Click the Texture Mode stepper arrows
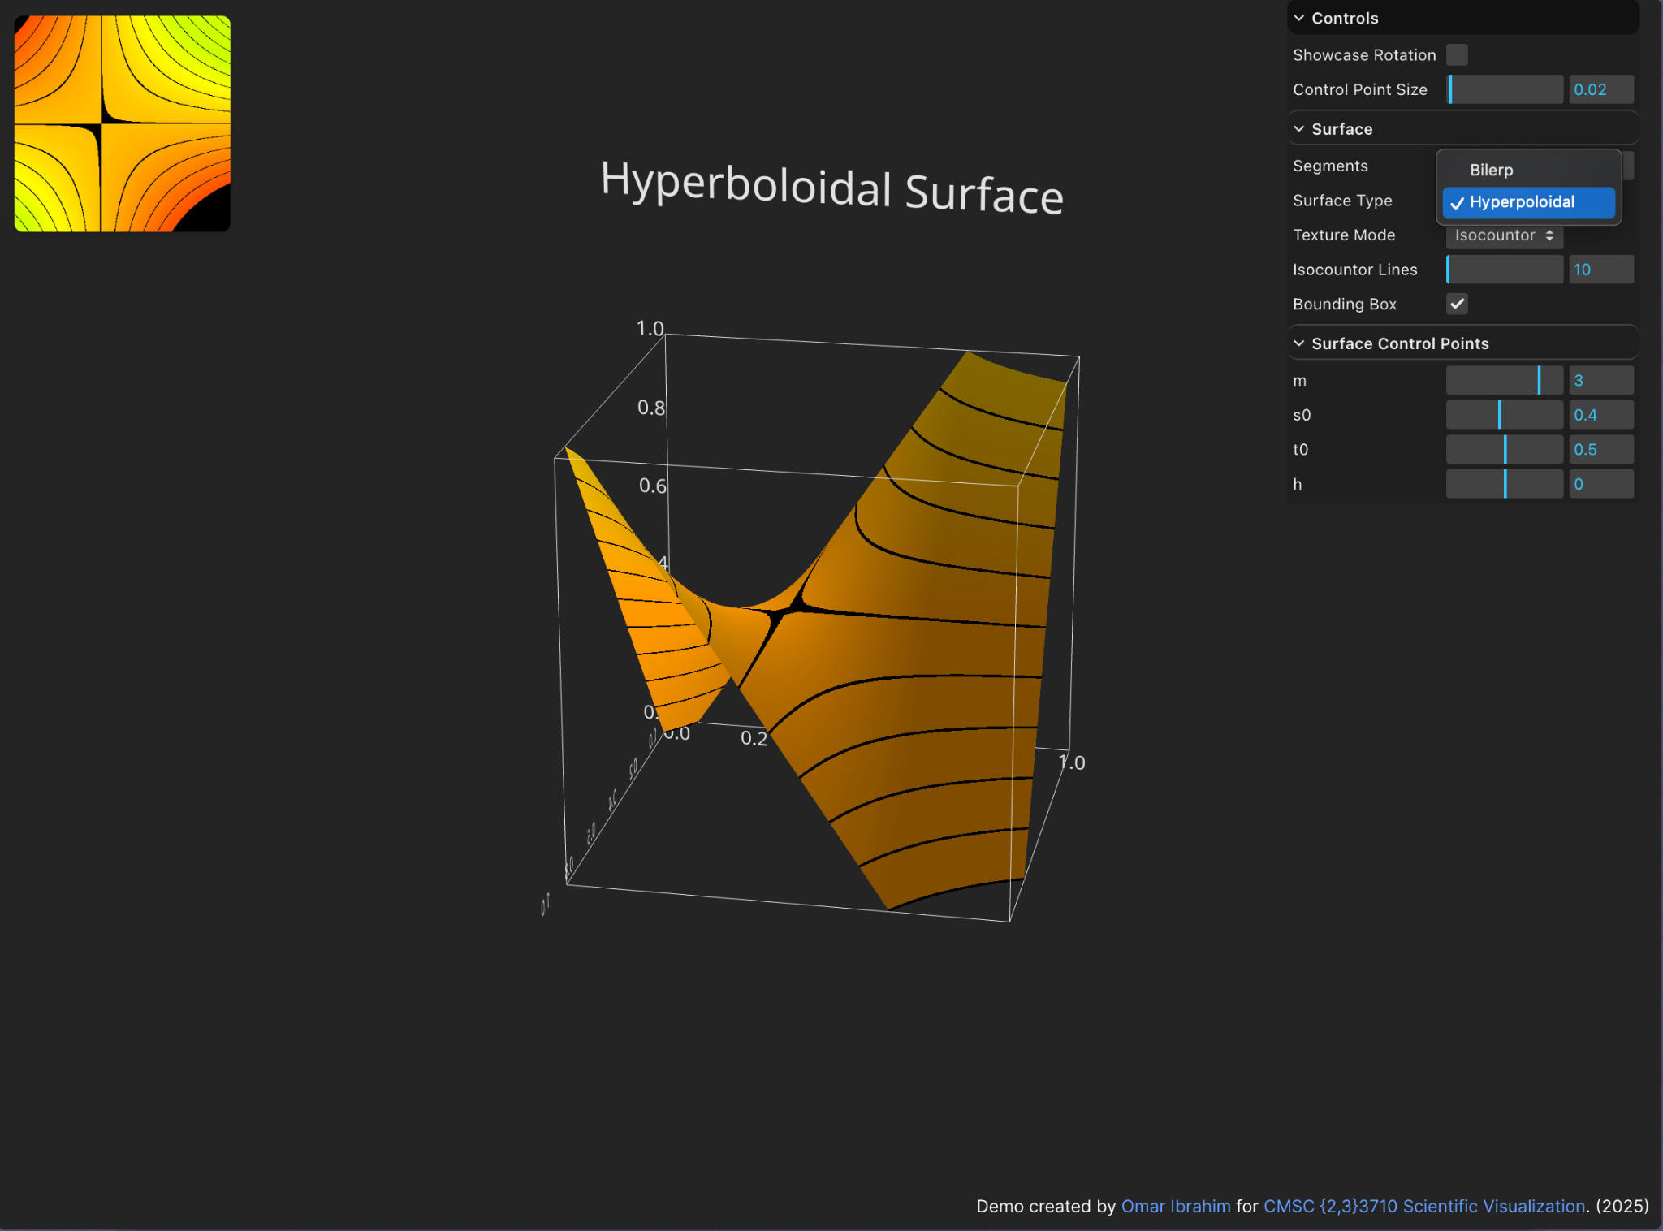This screenshot has height=1231, width=1663. pyautogui.click(x=1546, y=235)
